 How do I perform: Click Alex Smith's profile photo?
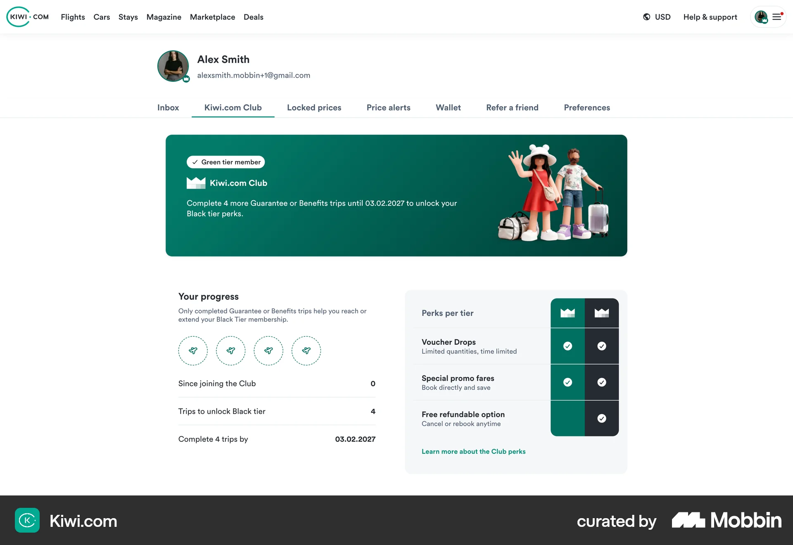point(173,66)
